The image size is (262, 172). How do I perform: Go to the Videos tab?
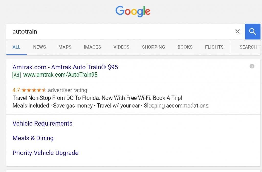tap(121, 47)
